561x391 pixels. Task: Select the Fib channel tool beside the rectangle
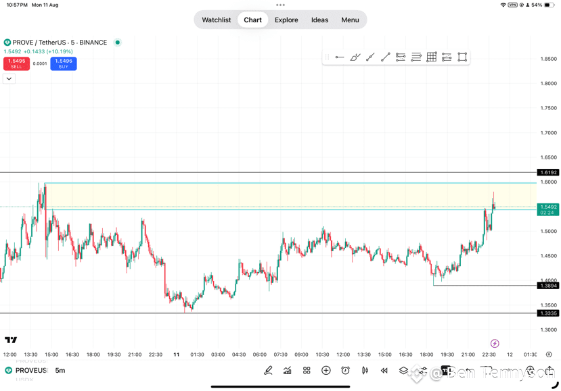tap(447, 57)
